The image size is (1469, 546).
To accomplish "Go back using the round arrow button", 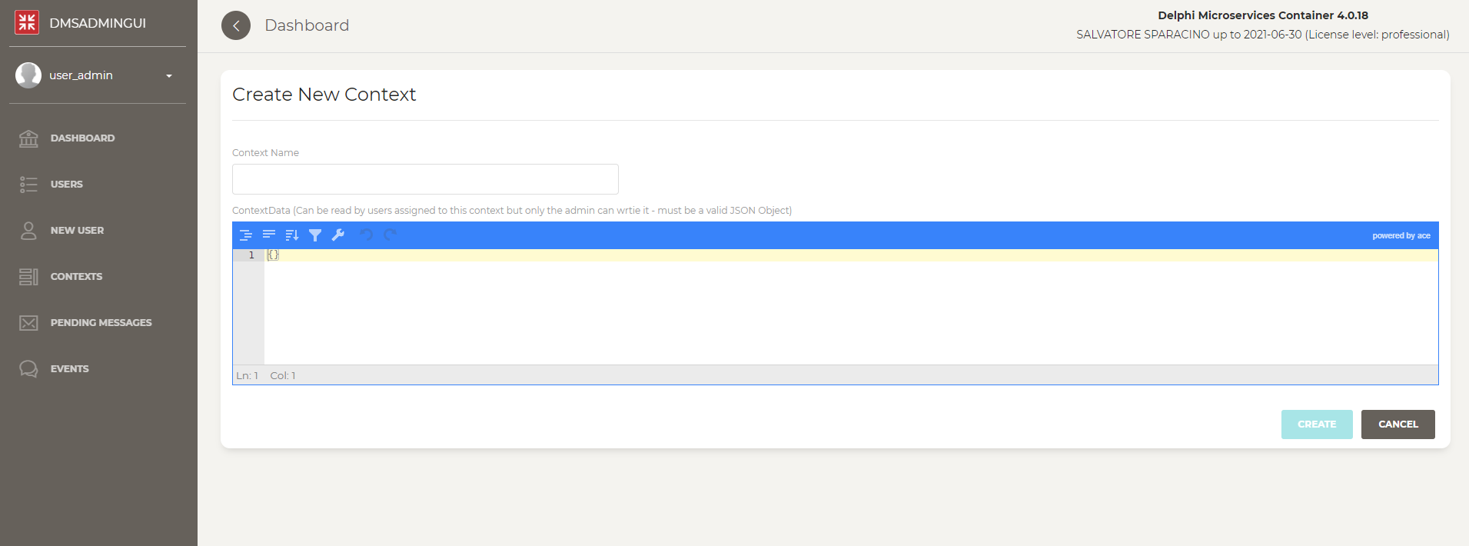I will point(236,25).
